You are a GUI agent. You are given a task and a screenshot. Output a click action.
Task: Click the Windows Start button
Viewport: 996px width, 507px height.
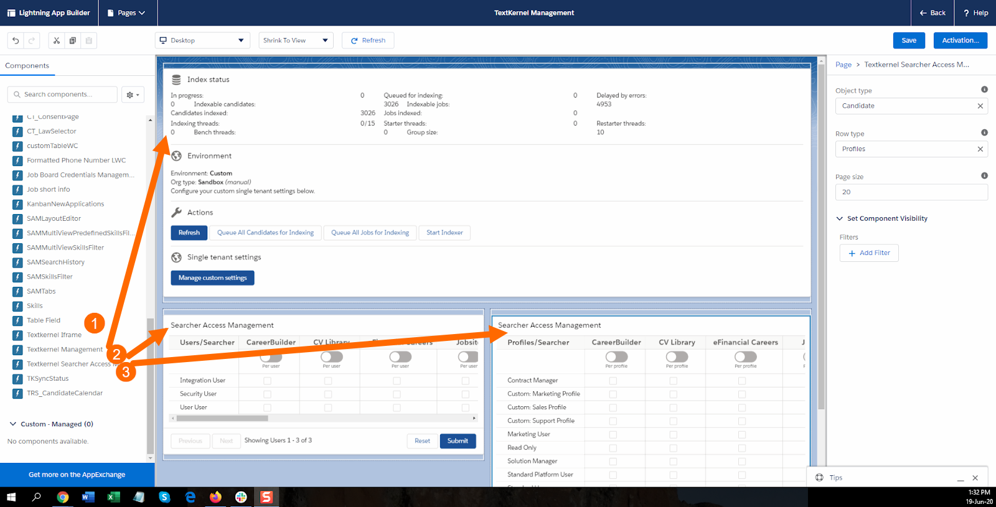(11, 497)
